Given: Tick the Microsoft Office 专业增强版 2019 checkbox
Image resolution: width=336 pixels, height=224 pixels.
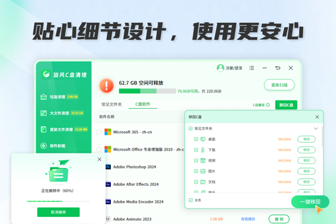Looking at the screenshot, I should (x=99, y=149).
